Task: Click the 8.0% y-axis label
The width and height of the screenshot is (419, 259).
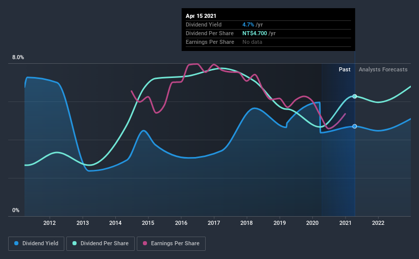Action: click(18, 58)
